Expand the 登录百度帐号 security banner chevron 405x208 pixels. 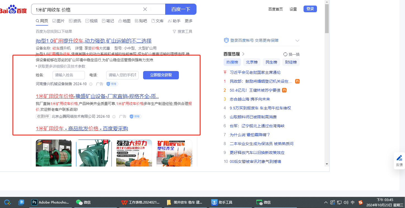click(x=297, y=41)
